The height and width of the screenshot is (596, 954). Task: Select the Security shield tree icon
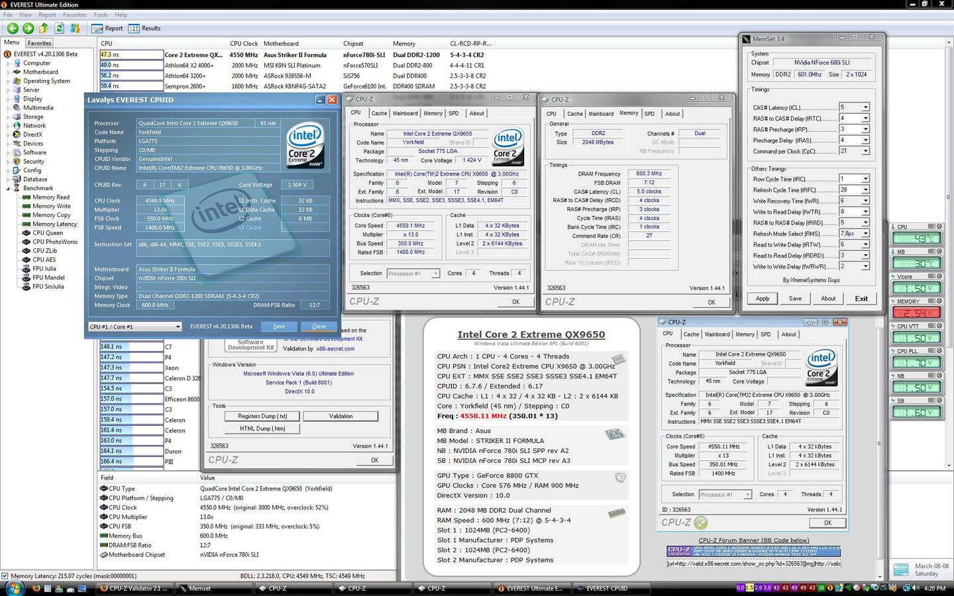click(x=18, y=161)
